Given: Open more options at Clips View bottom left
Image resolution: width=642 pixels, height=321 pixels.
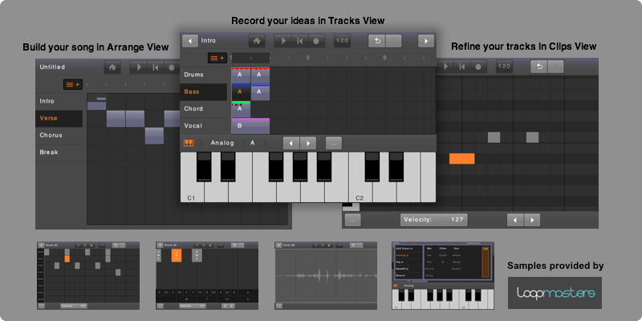Looking at the screenshot, I should 352,220.
